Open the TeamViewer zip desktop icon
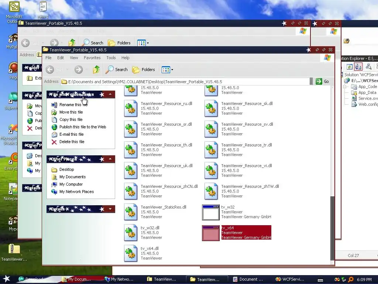This screenshot has height=284, width=378. pyautogui.click(x=14, y=253)
